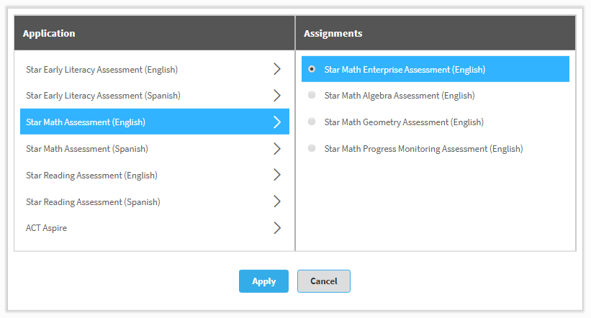Choose Star Math Algebra Assessment radio button

click(x=312, y=95)
